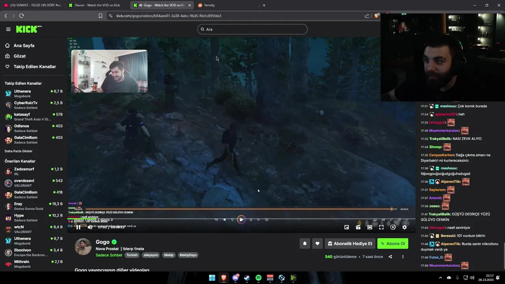The image size is (505, 284).
Task: Open Hype recommended channel
Action: pyautogui.click(x=34, y=218)
